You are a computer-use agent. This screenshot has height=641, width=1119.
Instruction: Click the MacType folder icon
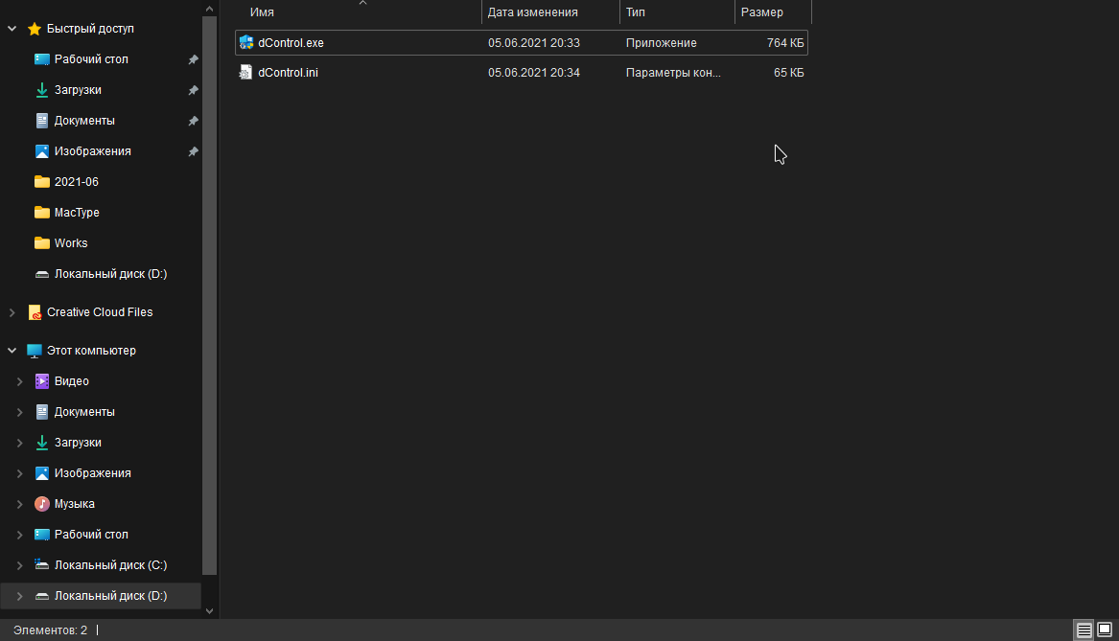coord(42,213)
